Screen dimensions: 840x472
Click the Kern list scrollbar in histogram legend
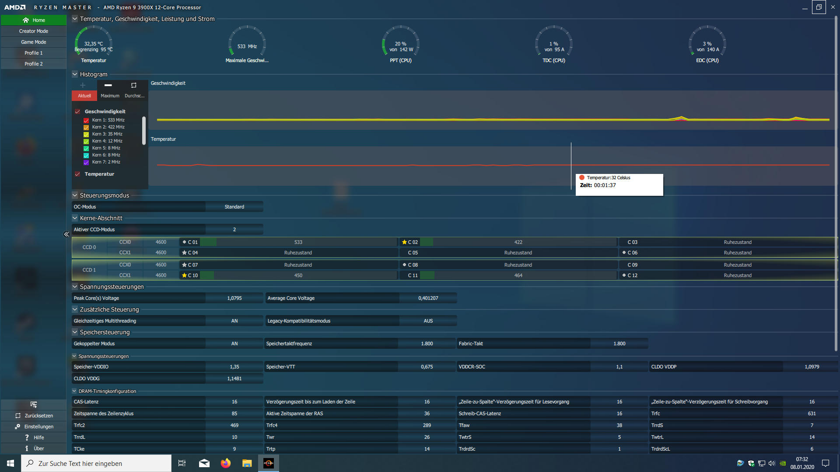click(144, 130)
